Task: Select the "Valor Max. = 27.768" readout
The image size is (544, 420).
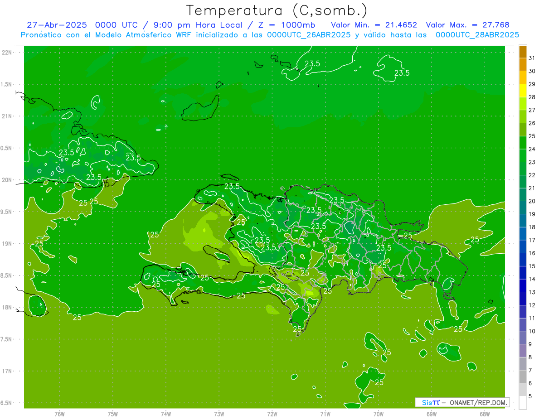Action: pyautogui.click(x=468, y=25)
